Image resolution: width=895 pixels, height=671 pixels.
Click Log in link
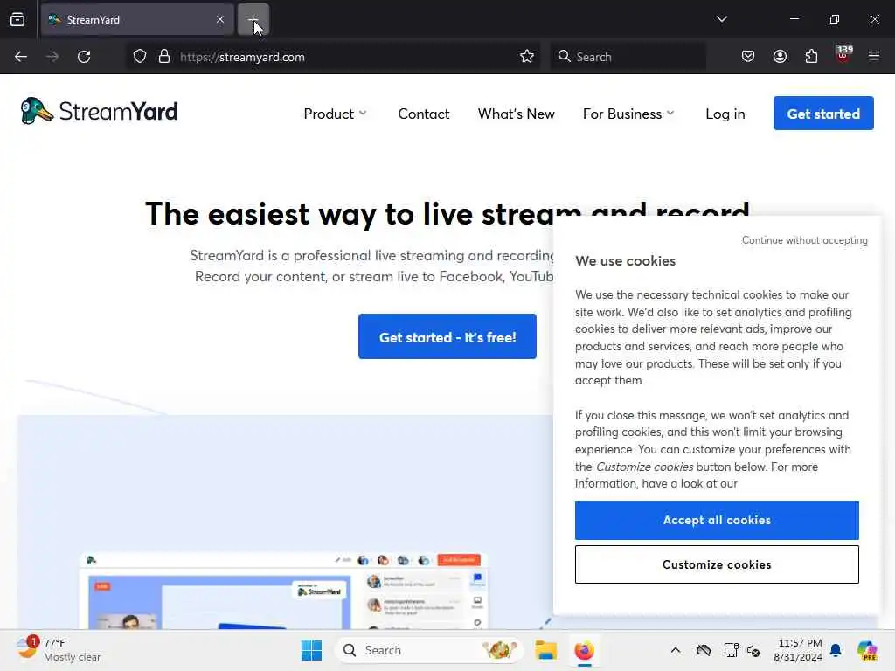(x=725, y=114)
